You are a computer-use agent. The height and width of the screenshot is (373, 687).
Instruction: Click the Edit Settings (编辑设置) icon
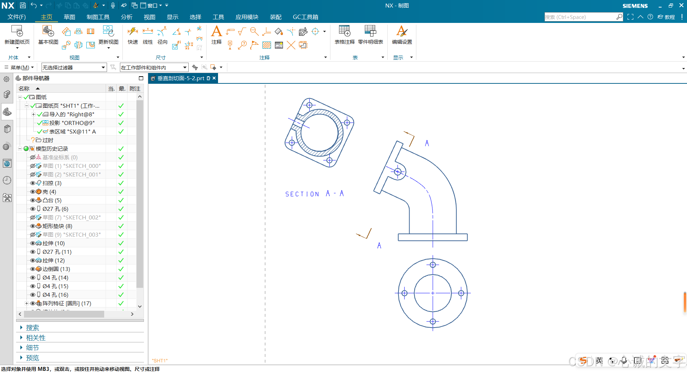402,31
